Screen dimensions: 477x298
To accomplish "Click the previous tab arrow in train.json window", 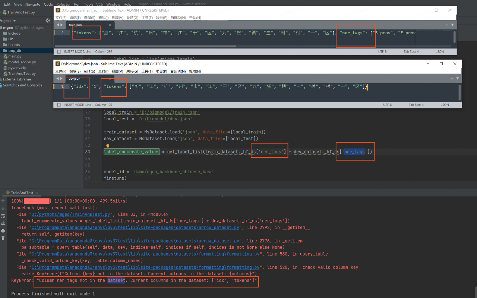I will (58, 25).
